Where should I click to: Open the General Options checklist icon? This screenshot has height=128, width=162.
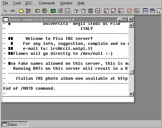point(28,11)
